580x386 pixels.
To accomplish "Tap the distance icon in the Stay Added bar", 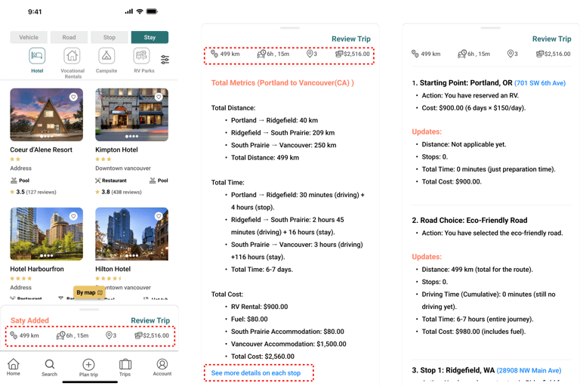I will coord(14,335).
